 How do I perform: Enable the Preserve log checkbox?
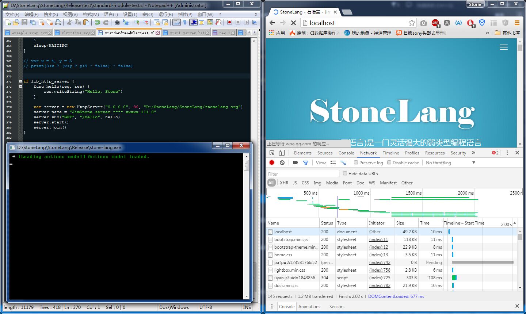pyautogui.click(x=356, y=162)
